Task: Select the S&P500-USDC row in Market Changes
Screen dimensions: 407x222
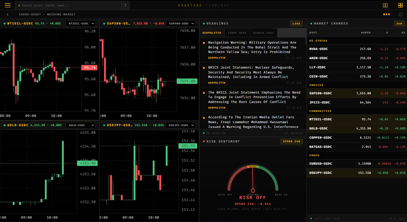Action: (x=357, y=93)
